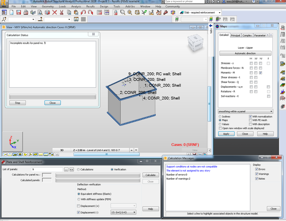Click the horizontal scrollbar under the 3D view
This screenshot has height=221, width=286.
[106, 154]
